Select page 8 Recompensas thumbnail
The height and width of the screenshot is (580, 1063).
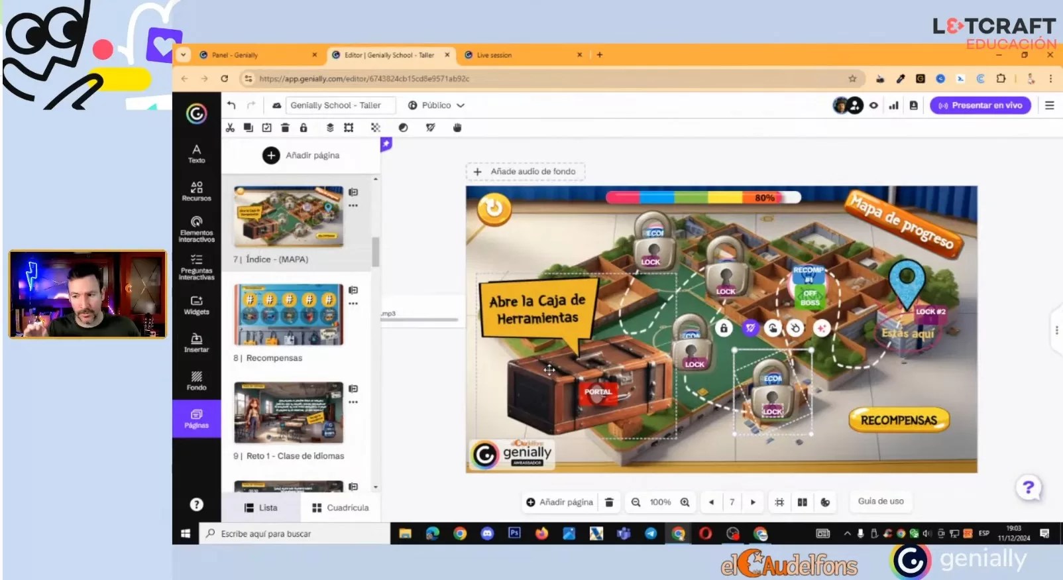[x=289, y=315]
